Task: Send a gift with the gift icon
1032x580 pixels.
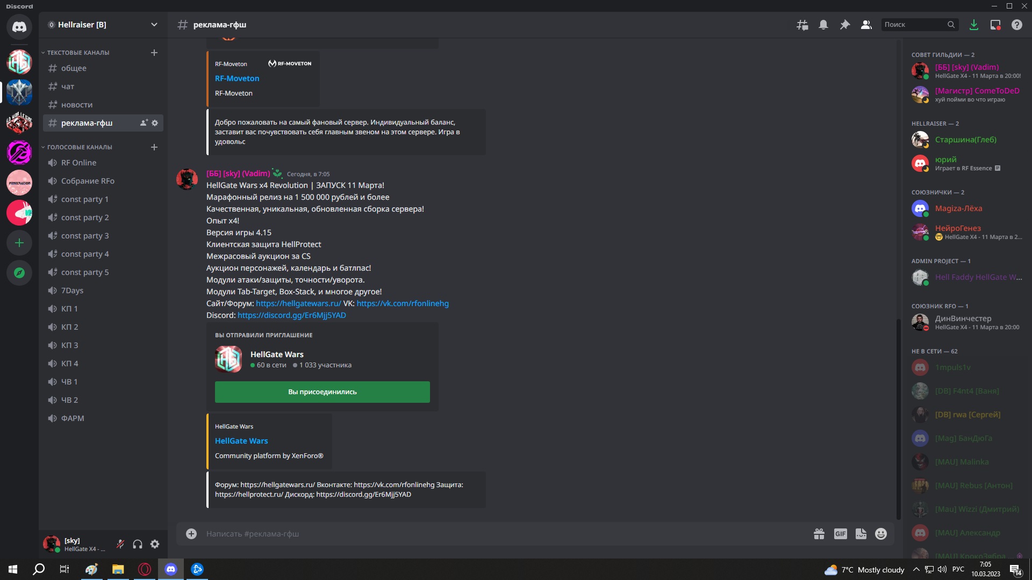Action: [819, 534]
